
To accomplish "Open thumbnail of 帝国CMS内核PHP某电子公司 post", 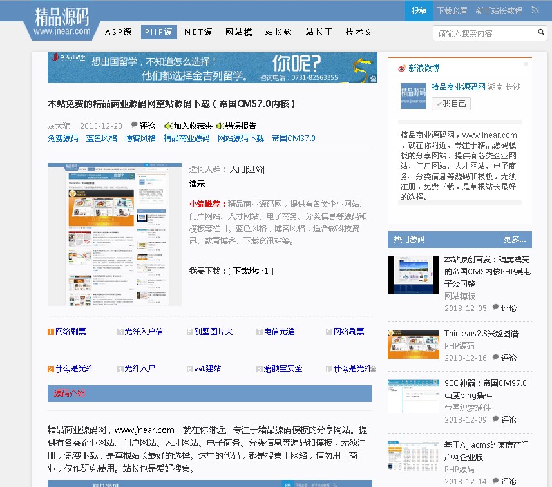I will 414,274.
